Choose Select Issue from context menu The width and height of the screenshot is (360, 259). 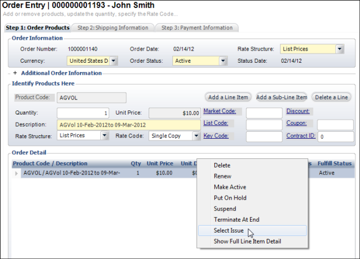pos(229,230)
